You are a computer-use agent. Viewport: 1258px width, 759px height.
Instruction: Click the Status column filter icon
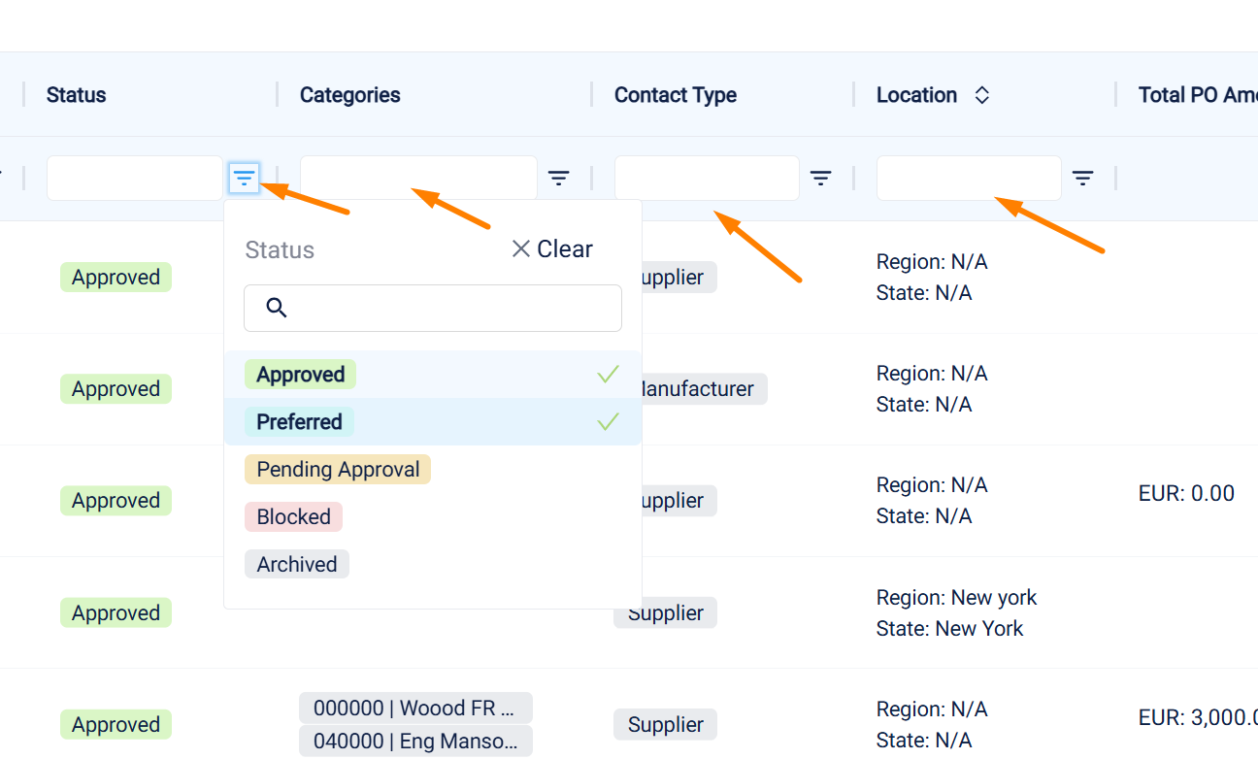point(244,178)
